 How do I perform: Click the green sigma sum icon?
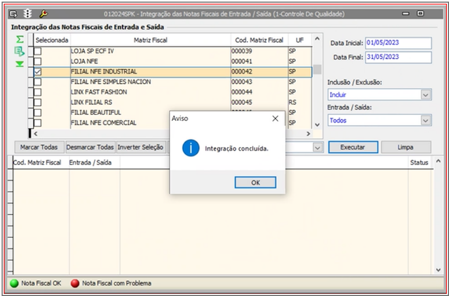(x=20, y=39)
